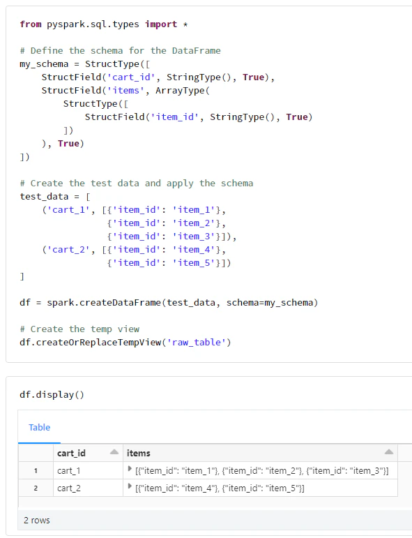This screenshot has width=412, height=538.
Task: Click the StructField 'items' ArrayType line
Action: click(x=125, y=91)
